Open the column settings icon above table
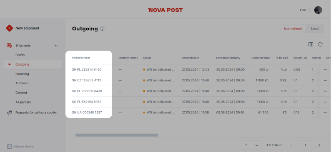The width and height of the screenshot is (331, 152). click(x=311, y=44)
